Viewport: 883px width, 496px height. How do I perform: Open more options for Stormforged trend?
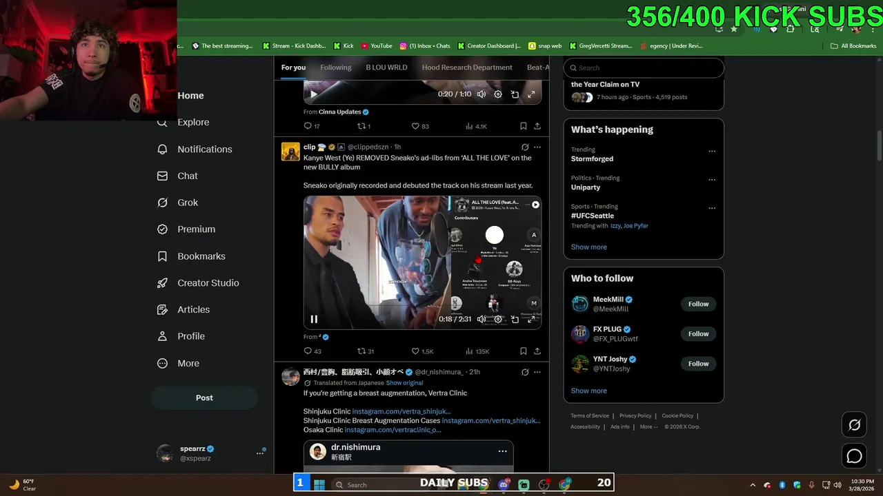[712, 152]
